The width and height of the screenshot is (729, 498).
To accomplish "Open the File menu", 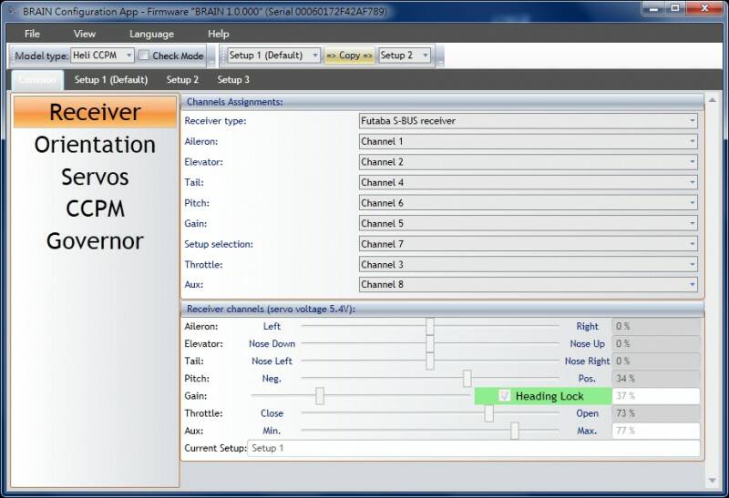I will (x=33, y=34).
